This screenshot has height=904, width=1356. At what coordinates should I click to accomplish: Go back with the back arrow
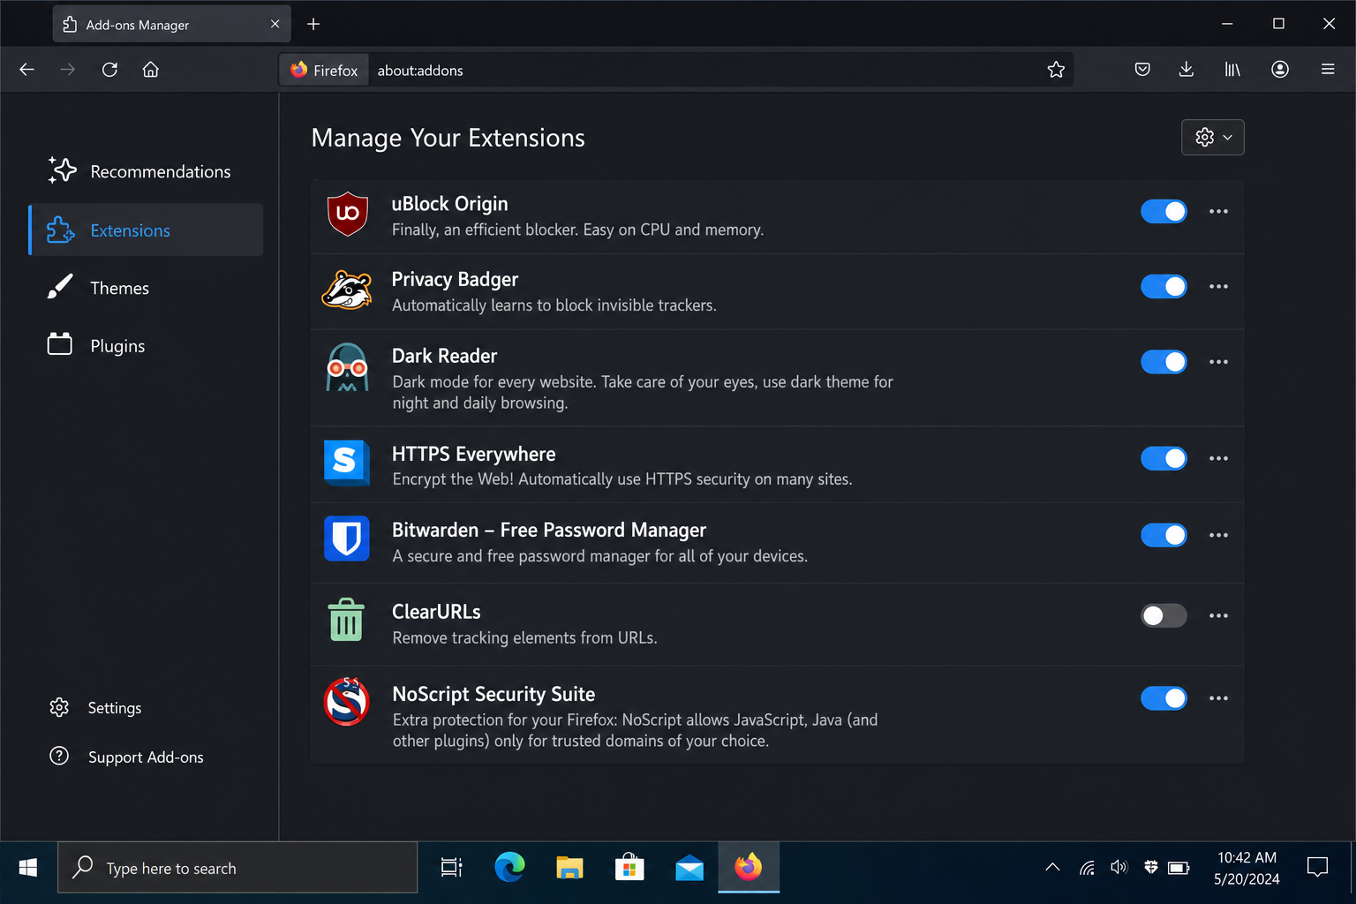click(x=26, y=70)
